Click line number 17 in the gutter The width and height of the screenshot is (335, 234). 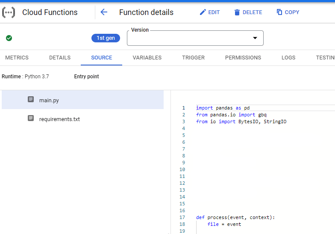coord(182,217)
